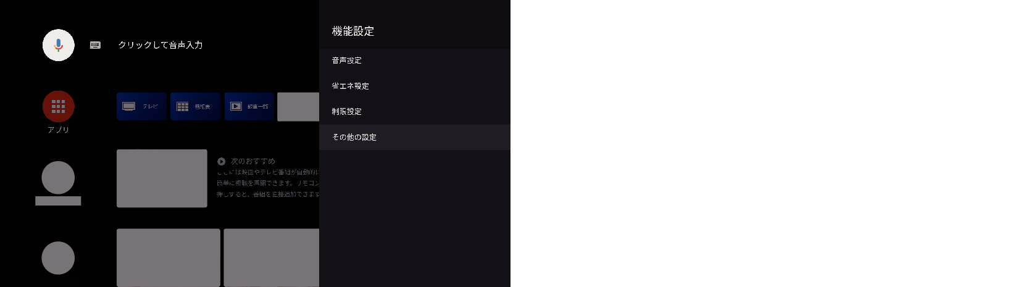Select the first thumbnail in the bottom row
This screenshot has width=1021, height=287.
pos(169,257)
